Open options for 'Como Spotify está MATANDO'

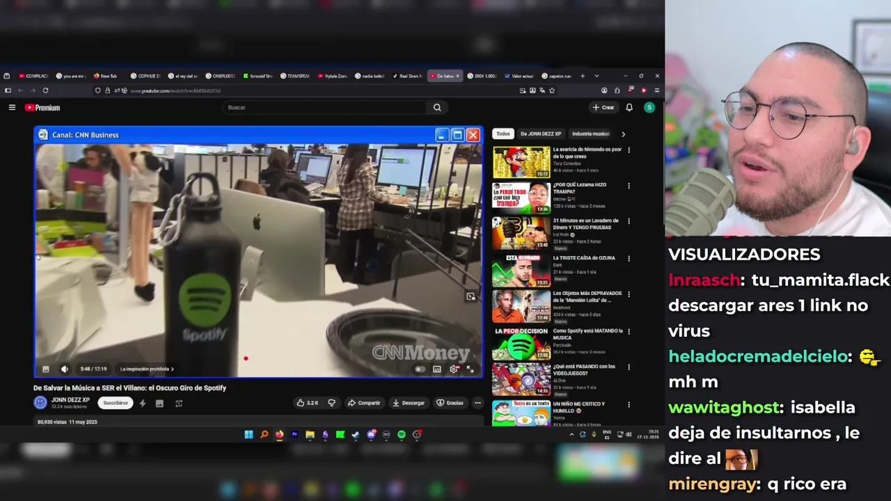pos(629,331)
